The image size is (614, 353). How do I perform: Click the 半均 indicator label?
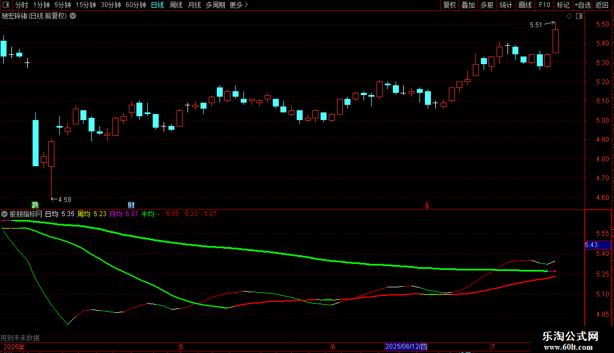point(148,214)
